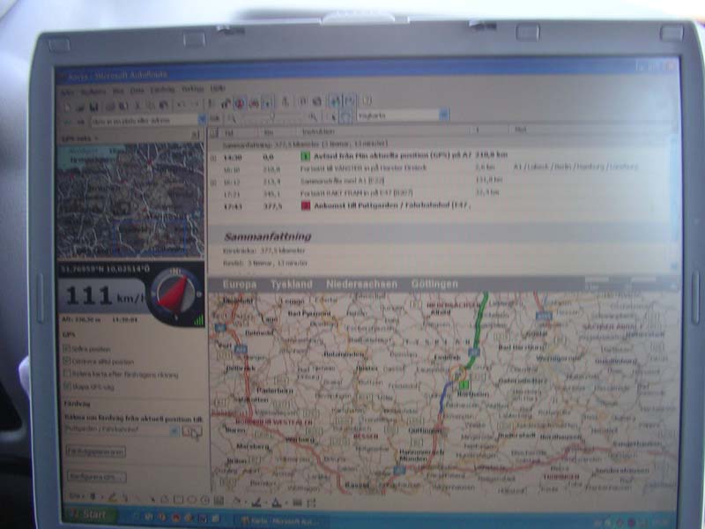The width and height of the screenshot is (705, 529).
Task: Select the line drawing tool
Action: (x=139, y=498)
